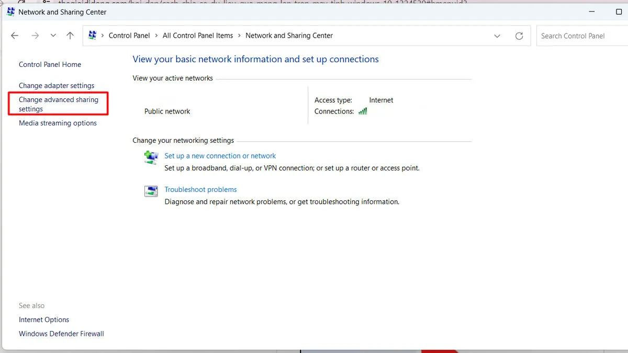
Task: Open Change advanced sharing settings
Action: [58, 104]
